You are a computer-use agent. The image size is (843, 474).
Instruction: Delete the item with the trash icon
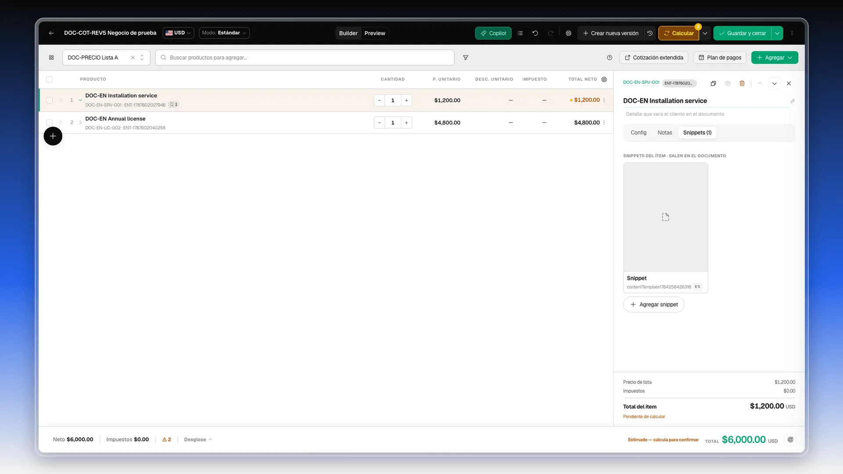coord(742,83)
